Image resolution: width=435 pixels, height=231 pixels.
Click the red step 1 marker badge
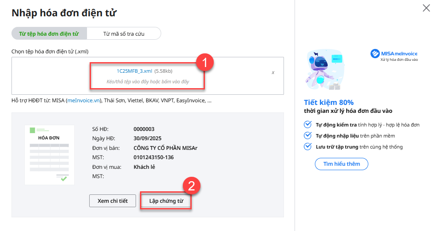205,63
